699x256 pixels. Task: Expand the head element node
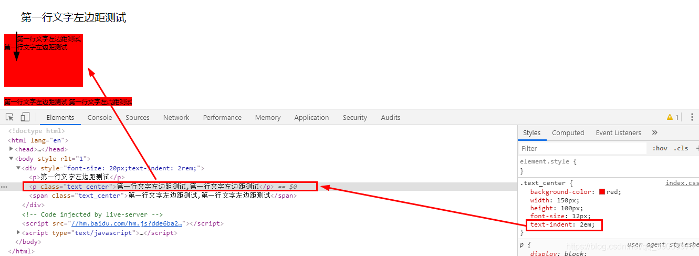(x=12, y=149)
